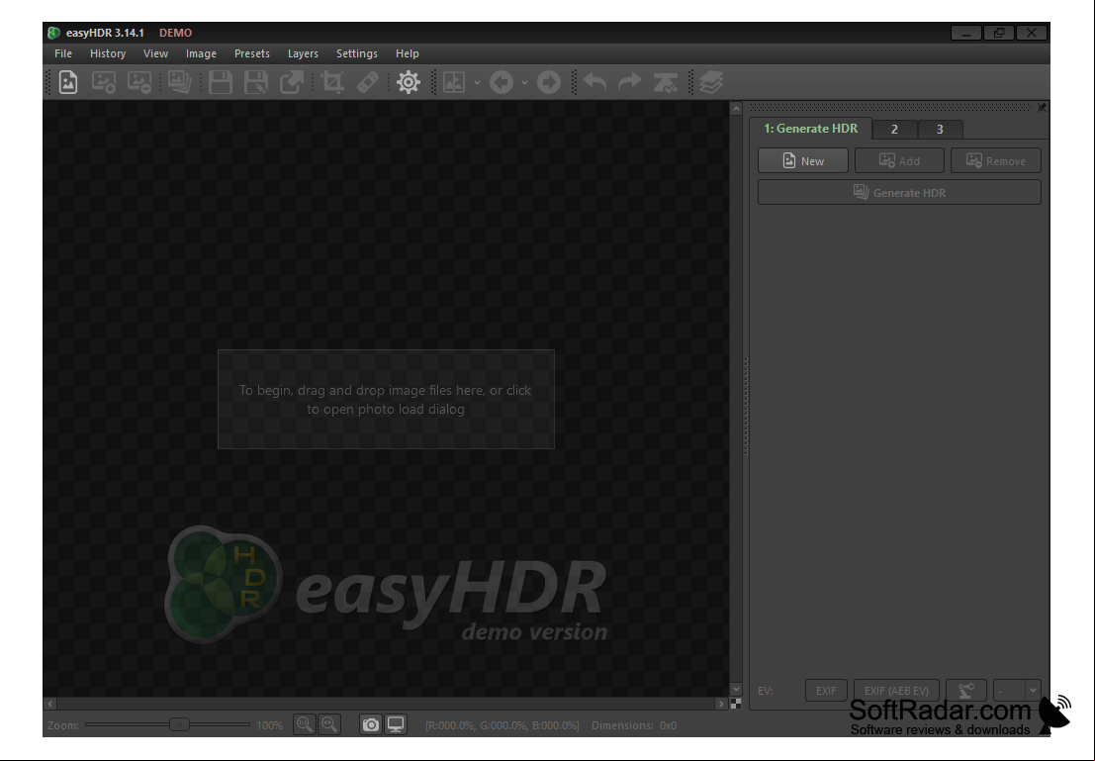Click the apply tone mapping check icon
Image resolution: width=1095 pixels, height=761 pixels.
click(665, 82)
